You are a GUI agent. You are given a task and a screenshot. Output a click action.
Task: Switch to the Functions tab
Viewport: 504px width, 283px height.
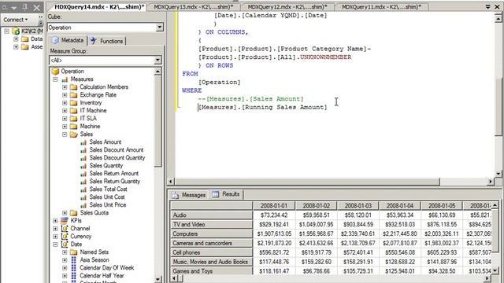[x=107, y=41]
